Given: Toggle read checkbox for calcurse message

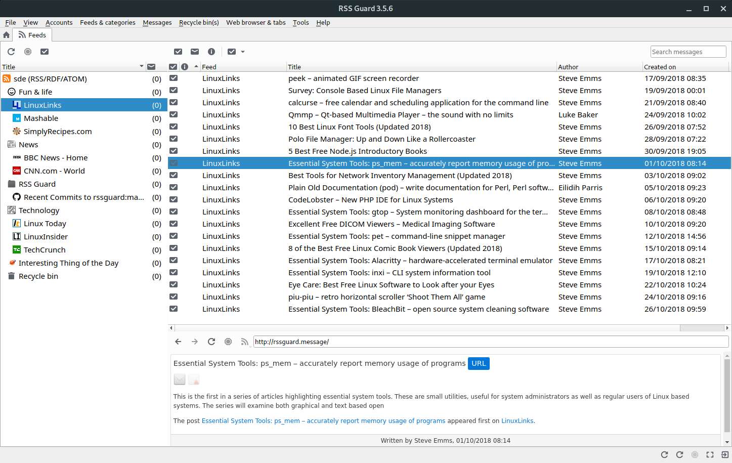Looking at the screenshot, I should 174,102.
